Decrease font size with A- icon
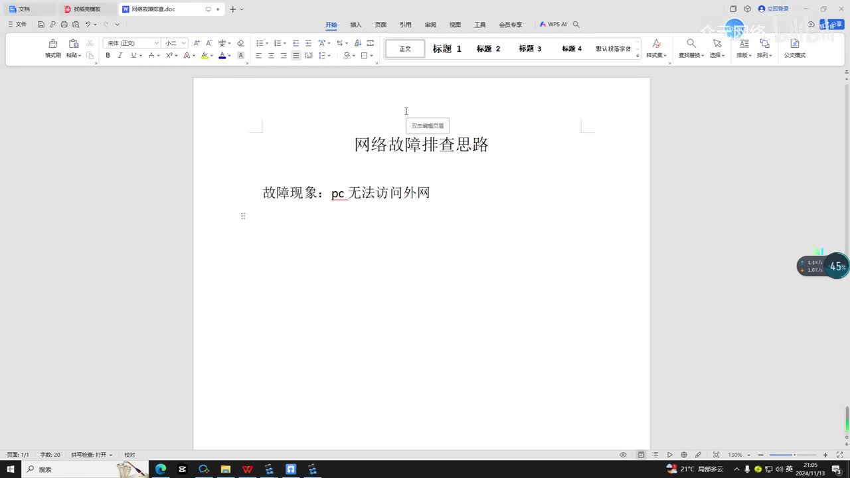 click(x=209, y=43)
